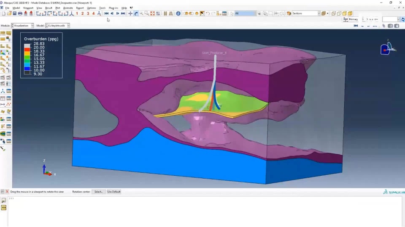Click Plot Contours on Deformed Shape icon
405x227 pixels.
click(3, 52)
